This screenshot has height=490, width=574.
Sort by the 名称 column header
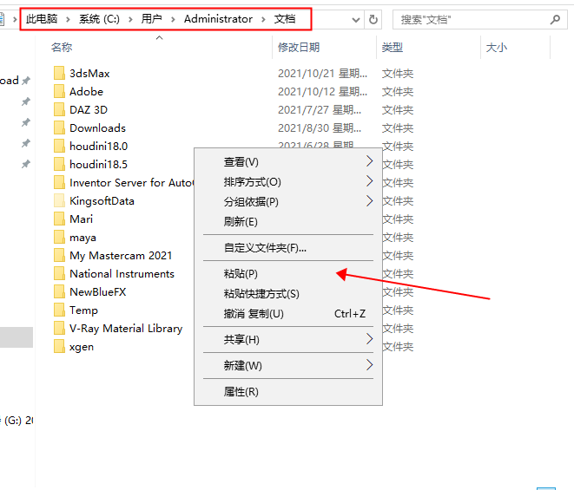coord(62,48)
